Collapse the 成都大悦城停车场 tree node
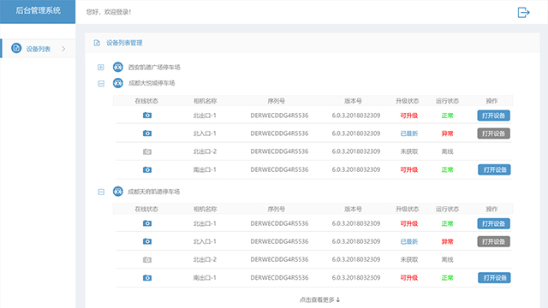This screenshot has height=308, width=548. [x=101, y=84]
